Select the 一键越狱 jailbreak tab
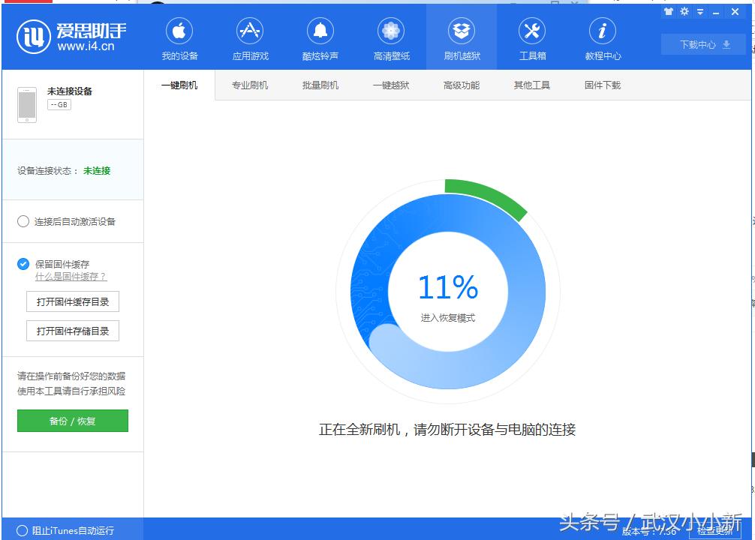Image resolution: width=755 pixels, height=540 pixels. tap(390, 85)
